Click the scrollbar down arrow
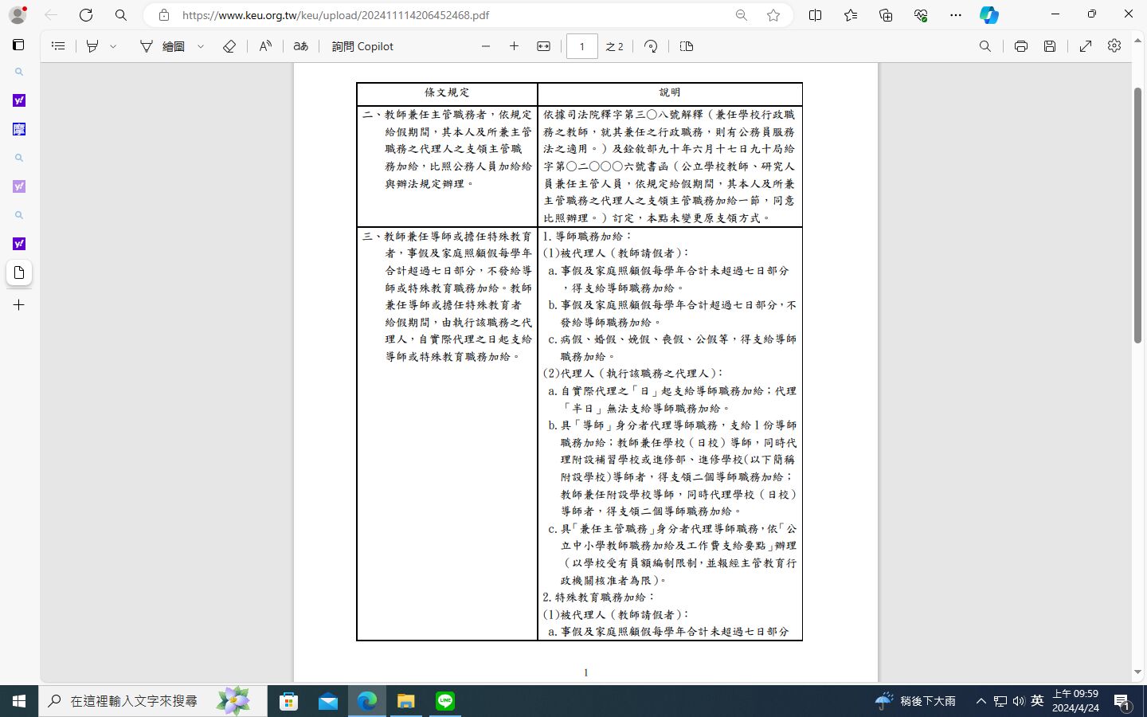Screen dimensions: 1147x717 [x=1138, y=672]
